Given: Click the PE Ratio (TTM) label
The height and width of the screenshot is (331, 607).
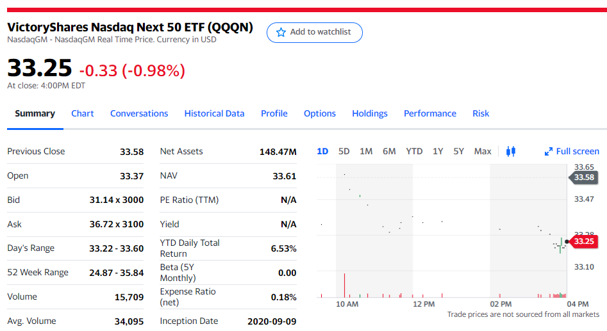Looking at the screenshot, I should click(189, 200).
